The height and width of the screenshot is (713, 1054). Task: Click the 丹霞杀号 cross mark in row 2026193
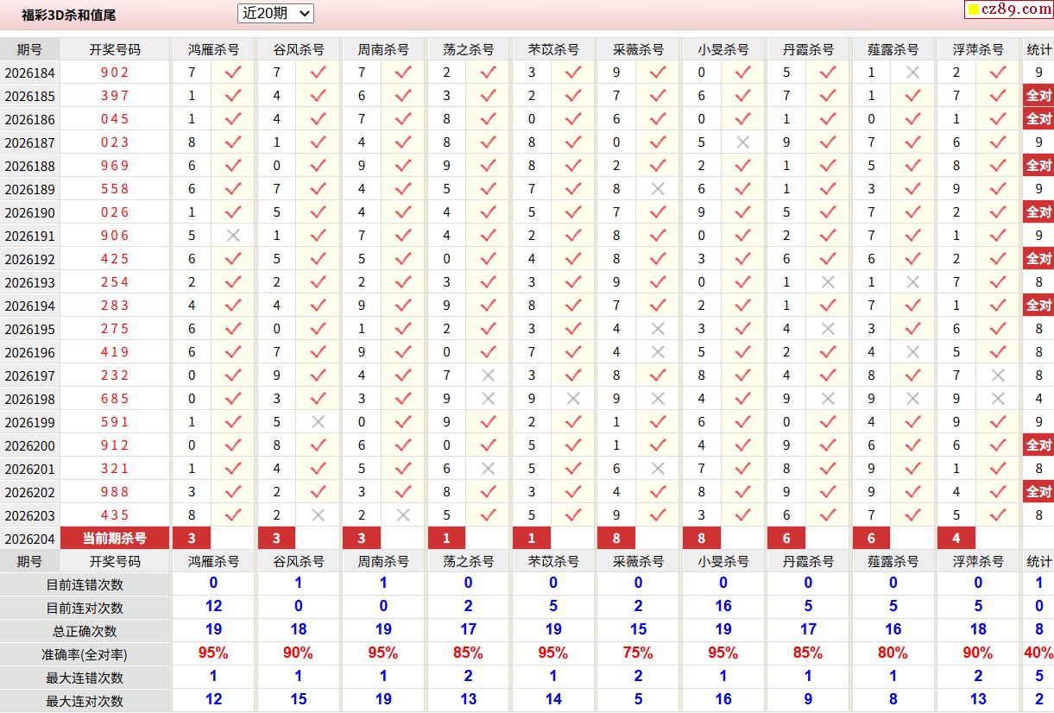[829, 282]
